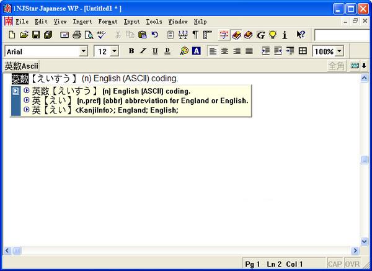This screenshot has width=372, height=271.
Task: Click the 全角 full-width button
Action: click(337, 65)
